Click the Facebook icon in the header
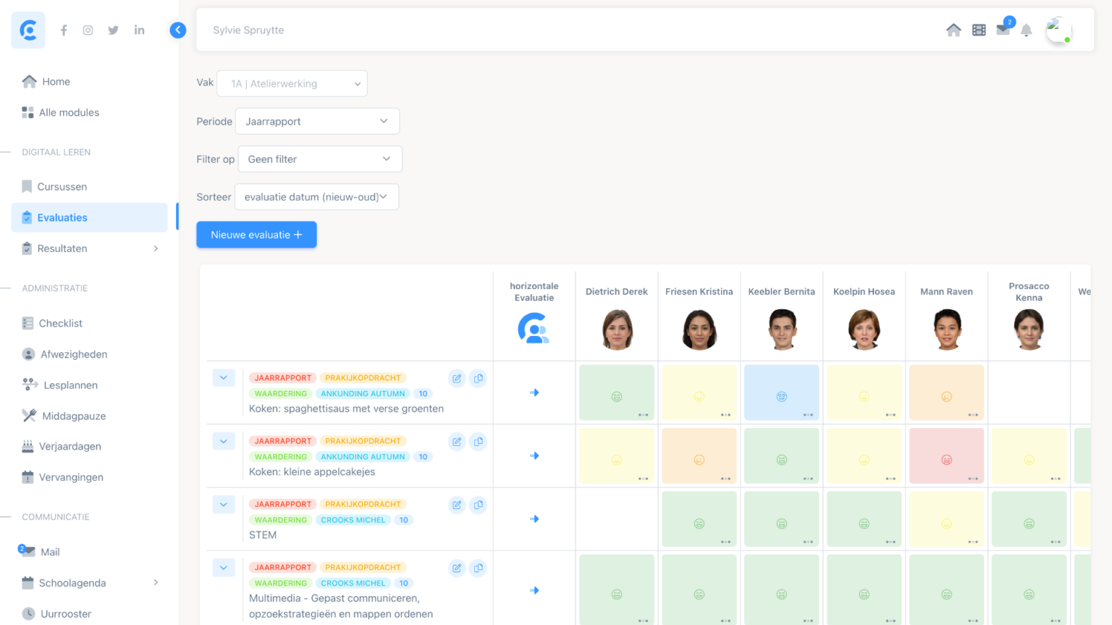This screenshot has height=625, width=1112. (64, 30)
